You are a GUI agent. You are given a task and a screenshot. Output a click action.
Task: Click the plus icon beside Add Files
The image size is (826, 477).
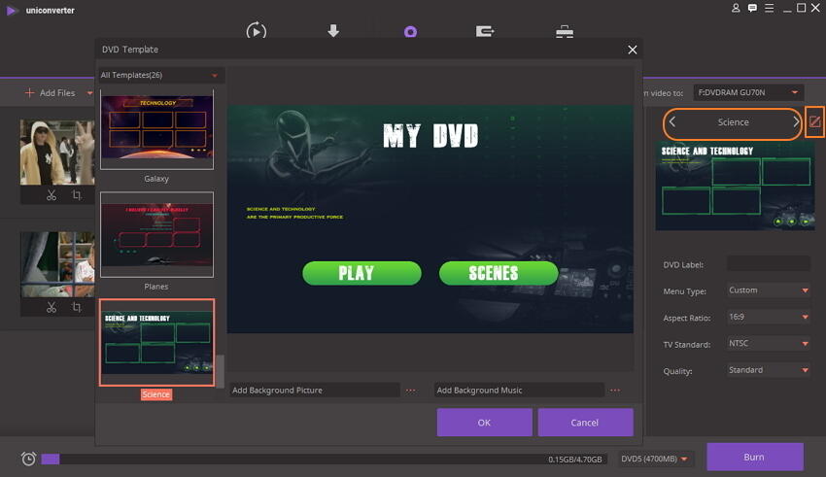pos(29,92)
